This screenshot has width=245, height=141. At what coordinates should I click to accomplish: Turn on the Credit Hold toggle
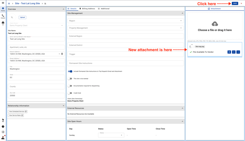[x=70, y=93]
